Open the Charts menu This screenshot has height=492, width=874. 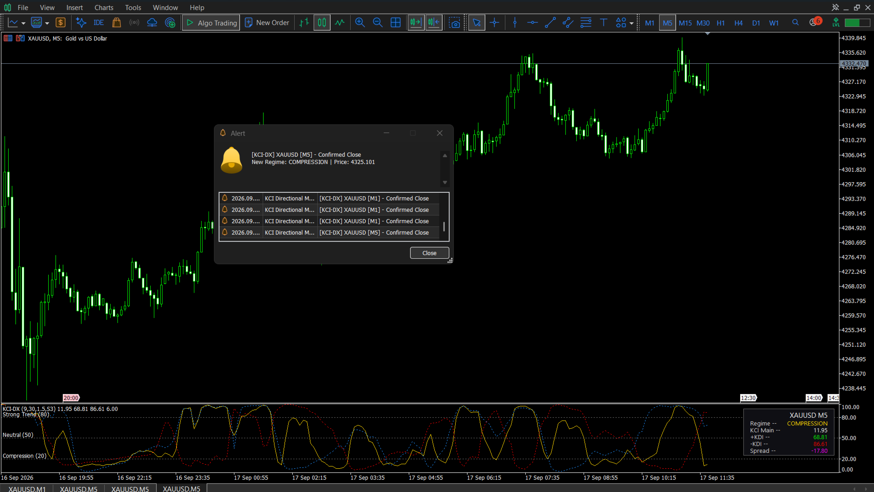104,7
